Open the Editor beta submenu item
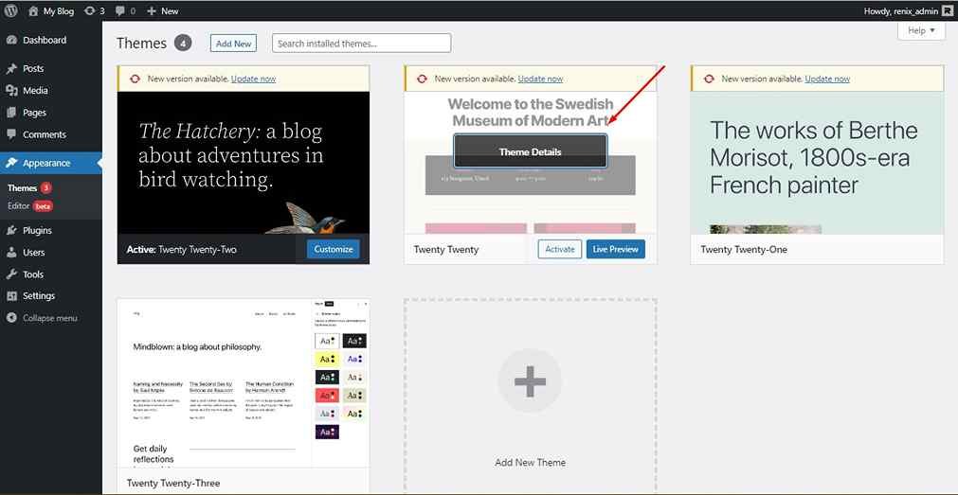Viewport: 958px width, 495px height. [x=30, y=206]
